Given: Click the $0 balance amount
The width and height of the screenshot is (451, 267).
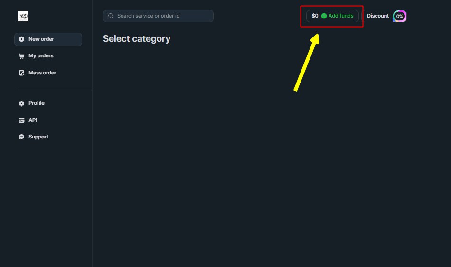Looking at the screenshot, I should tap(315, 16).
